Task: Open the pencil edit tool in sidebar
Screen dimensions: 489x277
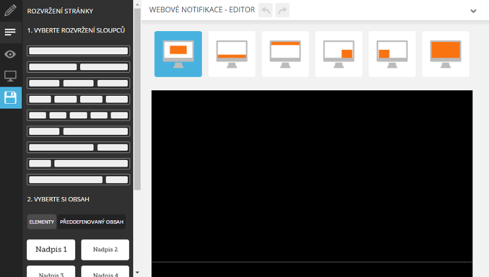Action: 10,10
